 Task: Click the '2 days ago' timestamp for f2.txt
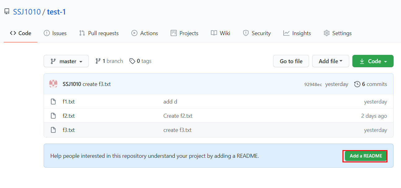tap(374, 116)
